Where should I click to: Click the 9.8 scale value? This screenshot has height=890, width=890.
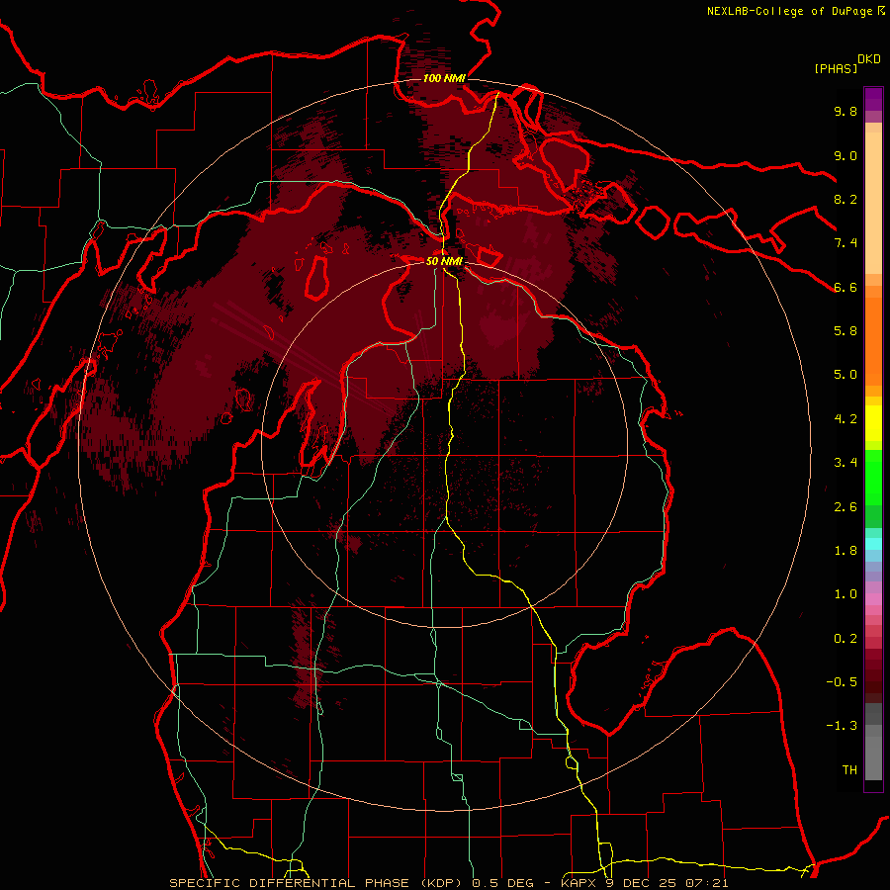tap(845, 111)
